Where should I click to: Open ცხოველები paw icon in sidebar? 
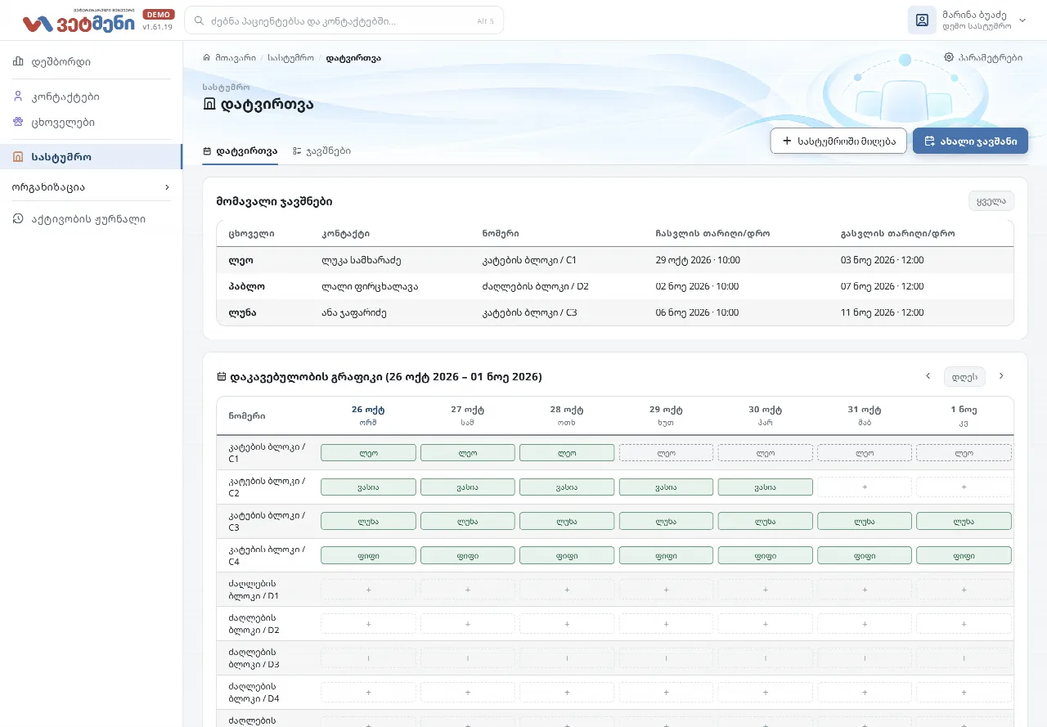pyautogui.click(x=18, y=123)
